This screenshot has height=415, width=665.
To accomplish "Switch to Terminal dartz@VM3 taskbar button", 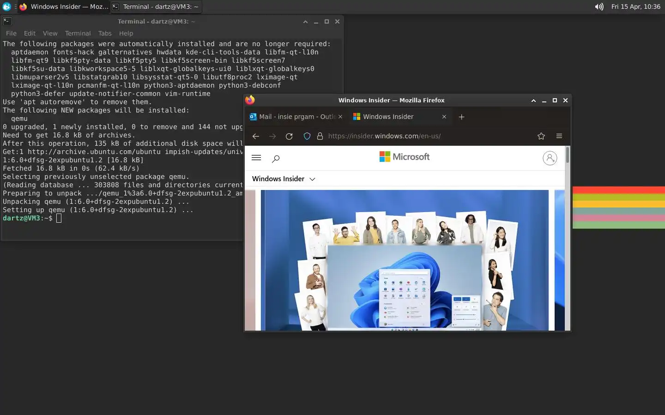I will tap(156, 6).
